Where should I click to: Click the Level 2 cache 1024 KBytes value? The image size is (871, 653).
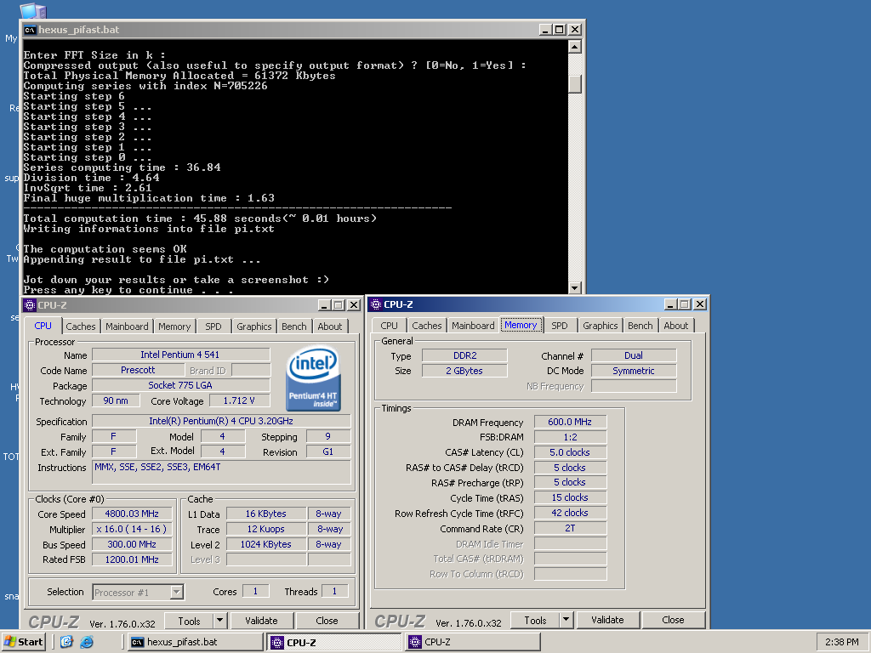(x=266, y=545)
